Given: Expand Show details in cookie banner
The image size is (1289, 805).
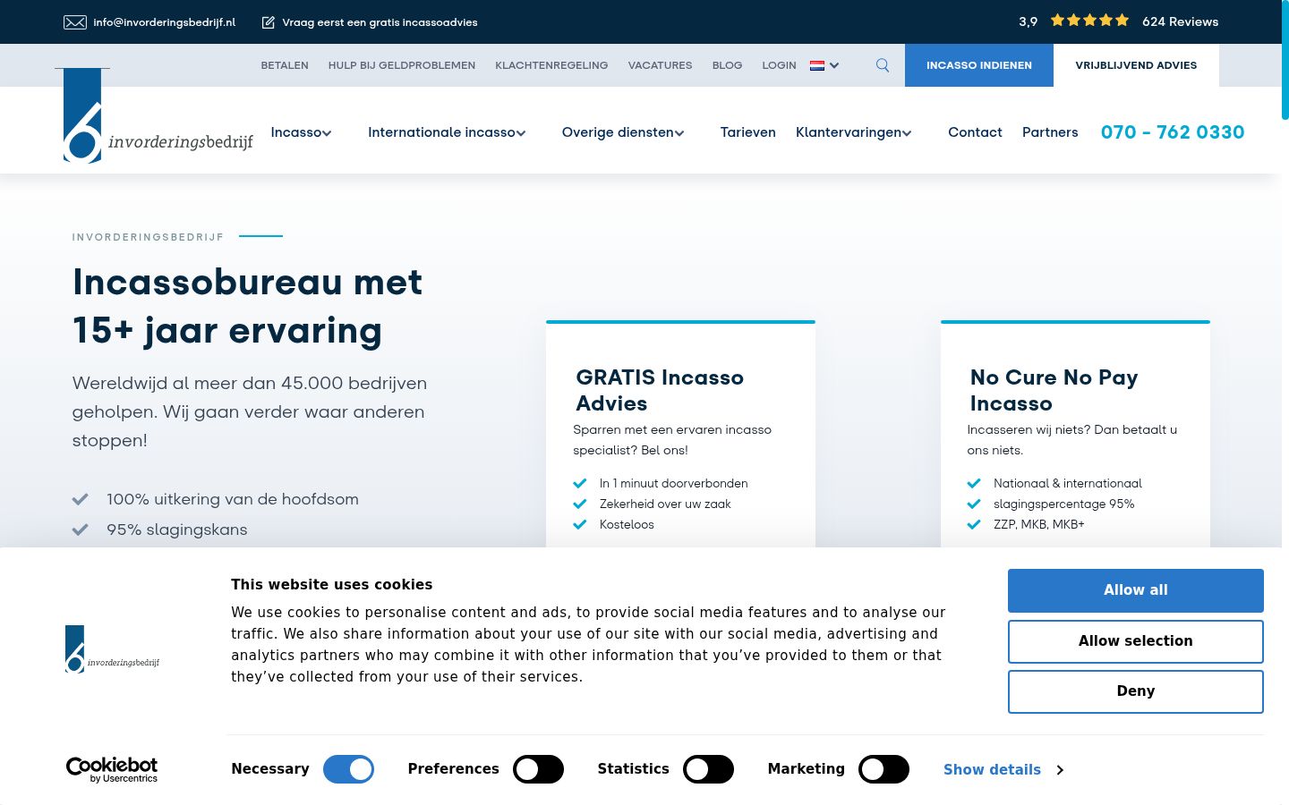Looking at the screenshot, I should click(1003, 769).
